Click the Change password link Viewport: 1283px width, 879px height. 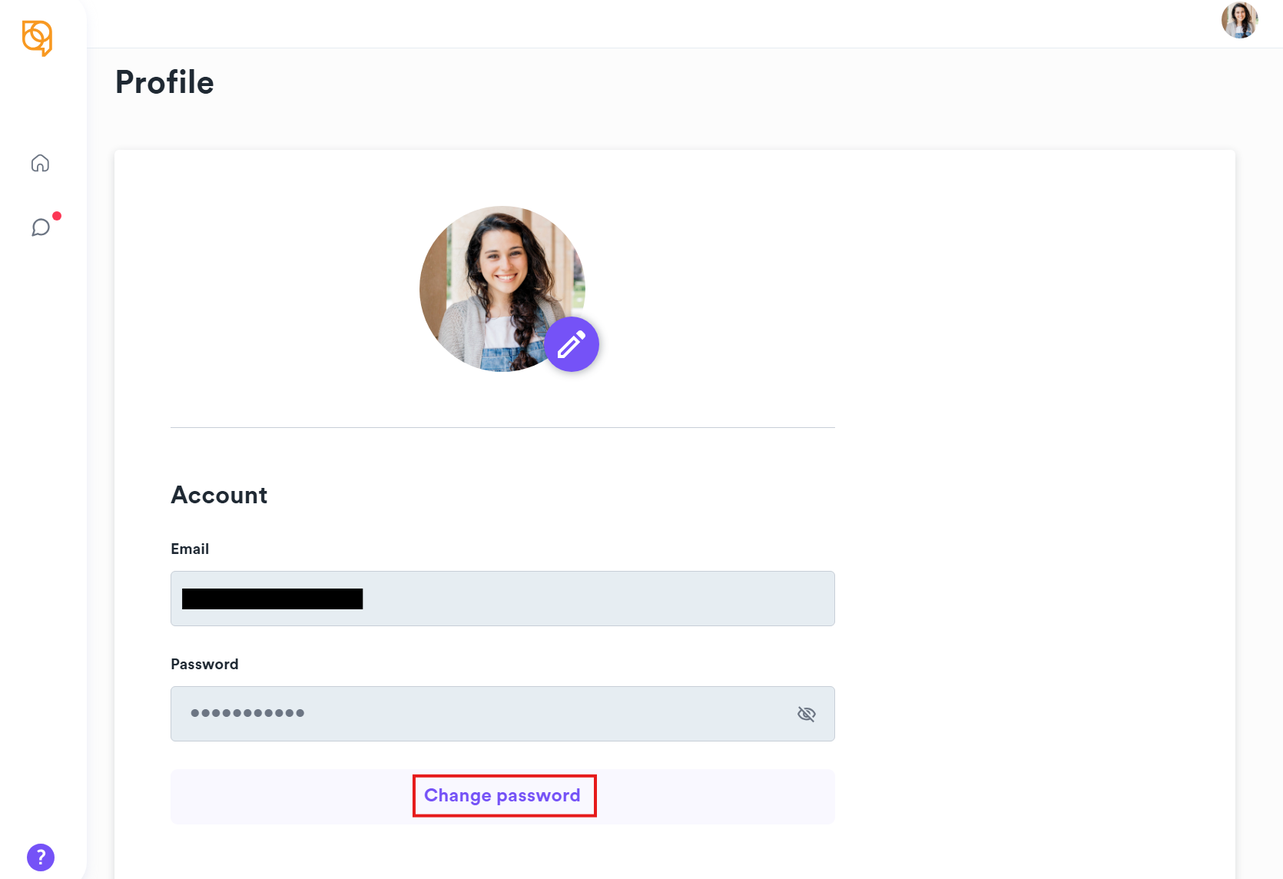[502, 795]
